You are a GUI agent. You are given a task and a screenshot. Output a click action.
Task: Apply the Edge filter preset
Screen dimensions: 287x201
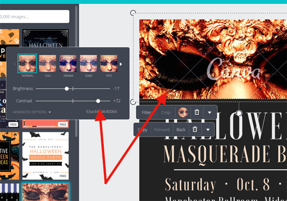pos(88,64)
